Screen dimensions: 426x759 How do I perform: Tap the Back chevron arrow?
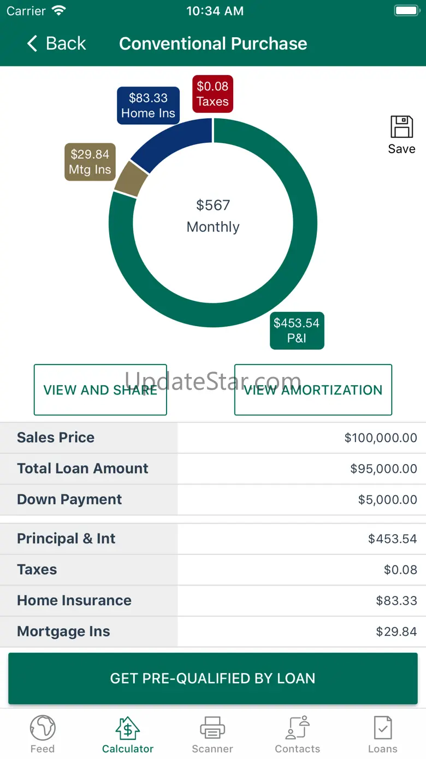[x=33, y=44]
